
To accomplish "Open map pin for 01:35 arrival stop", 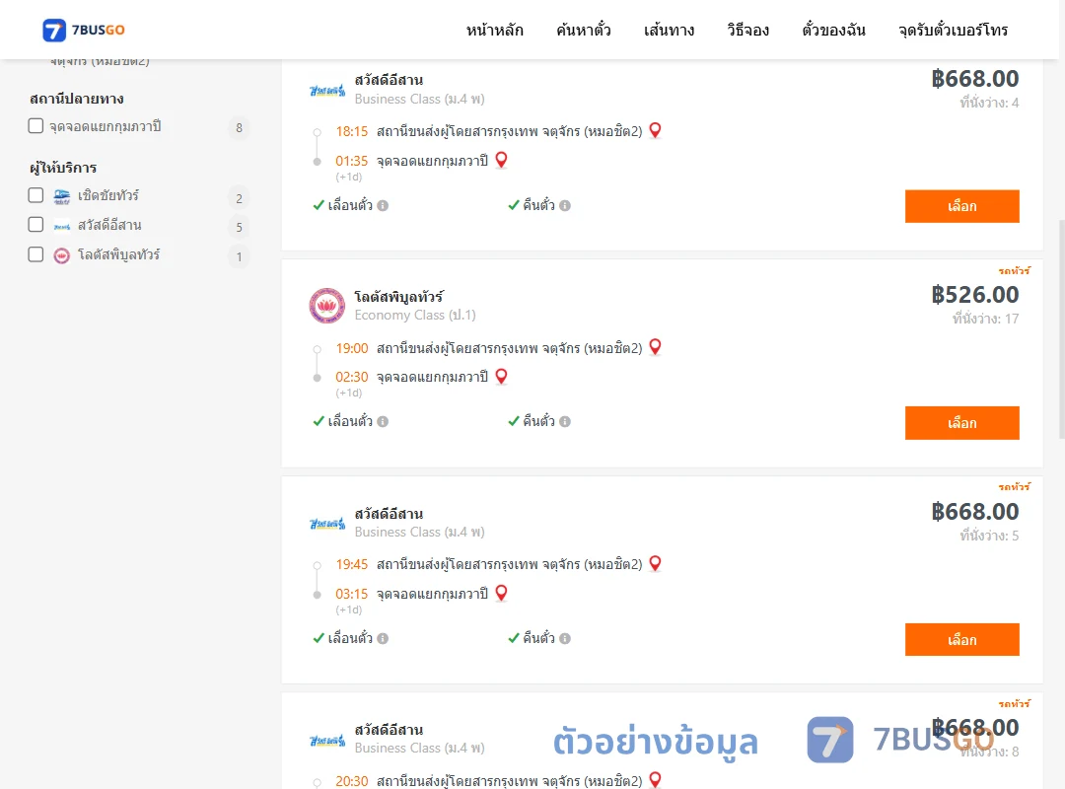I will click(501, 160).
